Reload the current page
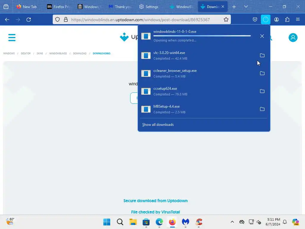305x229 pixels. (x=29, y=19)
